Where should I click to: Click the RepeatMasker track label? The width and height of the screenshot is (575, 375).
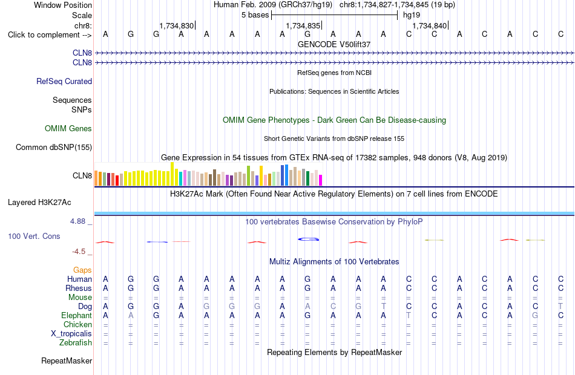point(67,361)
